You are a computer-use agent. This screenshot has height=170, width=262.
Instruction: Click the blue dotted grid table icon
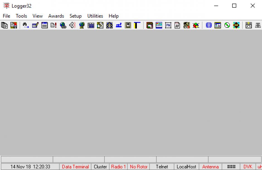point(91,25)
